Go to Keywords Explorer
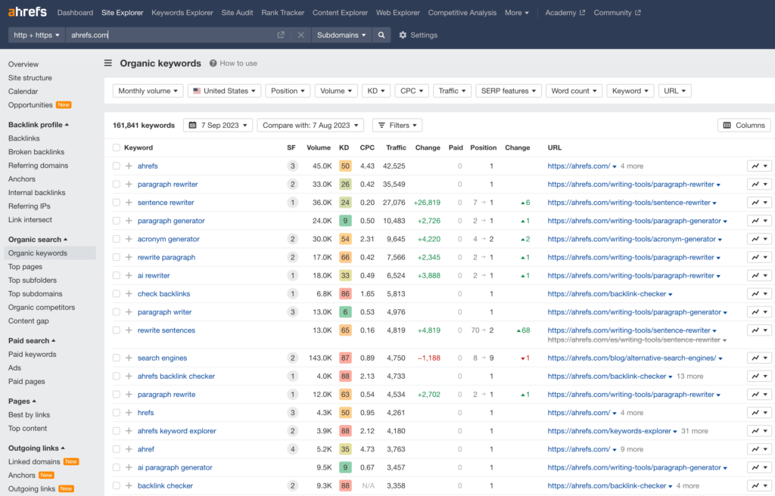Screen dimensions: 775x496 [182, 13]
